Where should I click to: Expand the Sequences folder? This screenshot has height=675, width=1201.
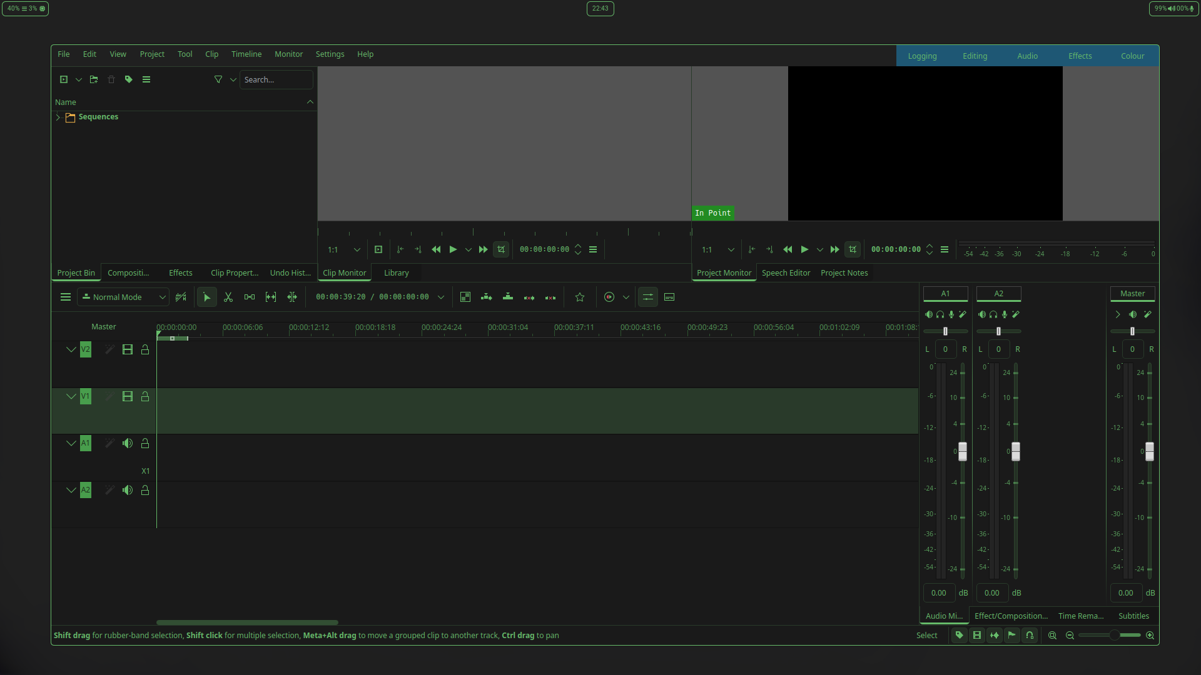(x=58, y=117)
